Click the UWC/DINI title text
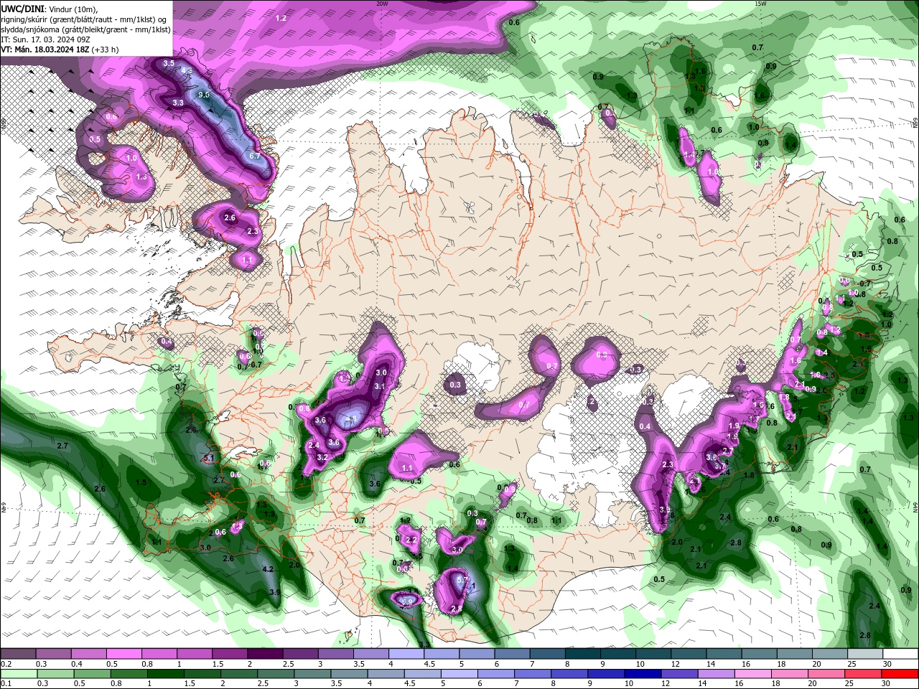The width and height of the screenshot is (919, 689). (24, 8)
